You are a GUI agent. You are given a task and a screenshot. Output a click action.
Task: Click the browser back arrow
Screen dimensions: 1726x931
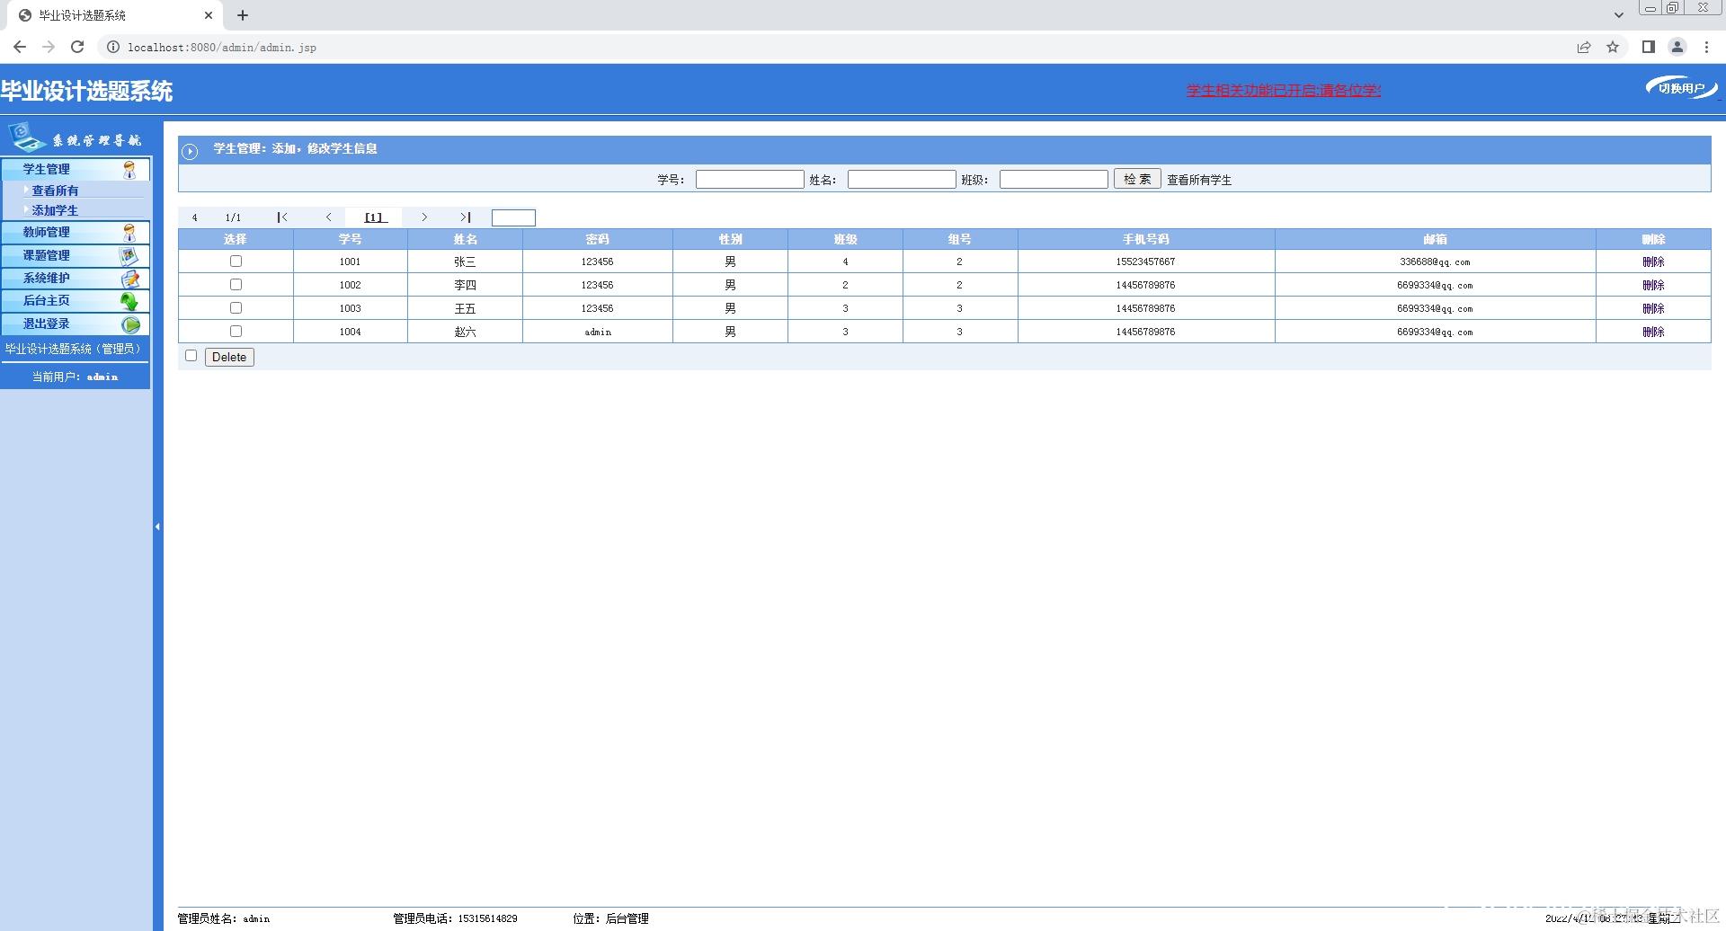(20, 47)
